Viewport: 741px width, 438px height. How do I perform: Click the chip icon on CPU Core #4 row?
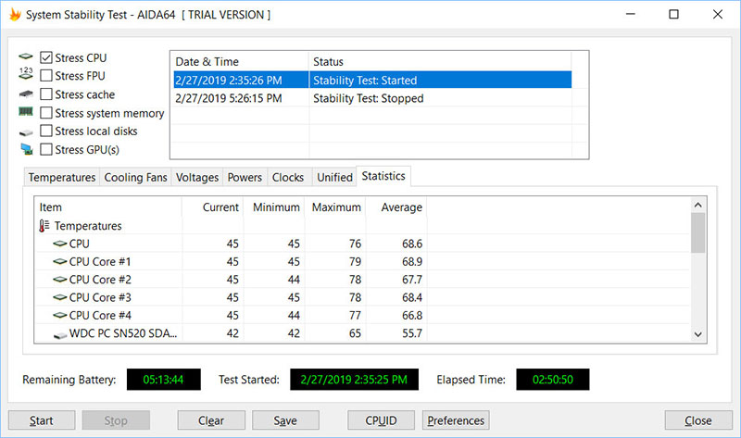(x=60, y=315)
